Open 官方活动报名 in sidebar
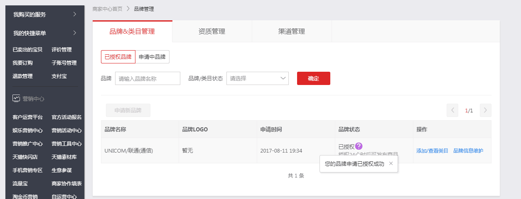 [66, 117]
